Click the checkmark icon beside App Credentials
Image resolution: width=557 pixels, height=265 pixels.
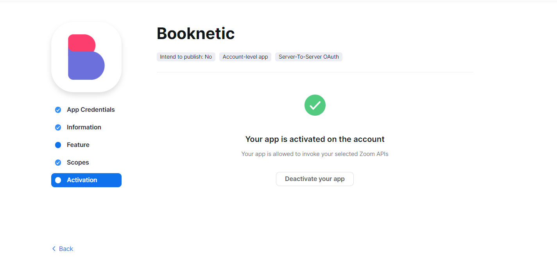tap(58, 110)
